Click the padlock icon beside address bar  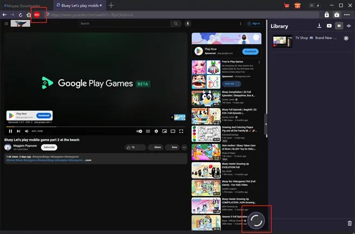point(326,15)
